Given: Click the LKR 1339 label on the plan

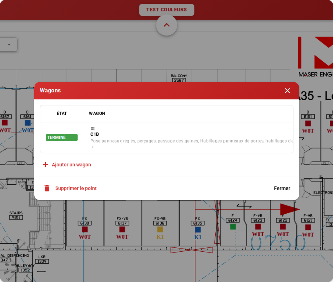Looking at the screenshot, I should (x=42, y=259).
